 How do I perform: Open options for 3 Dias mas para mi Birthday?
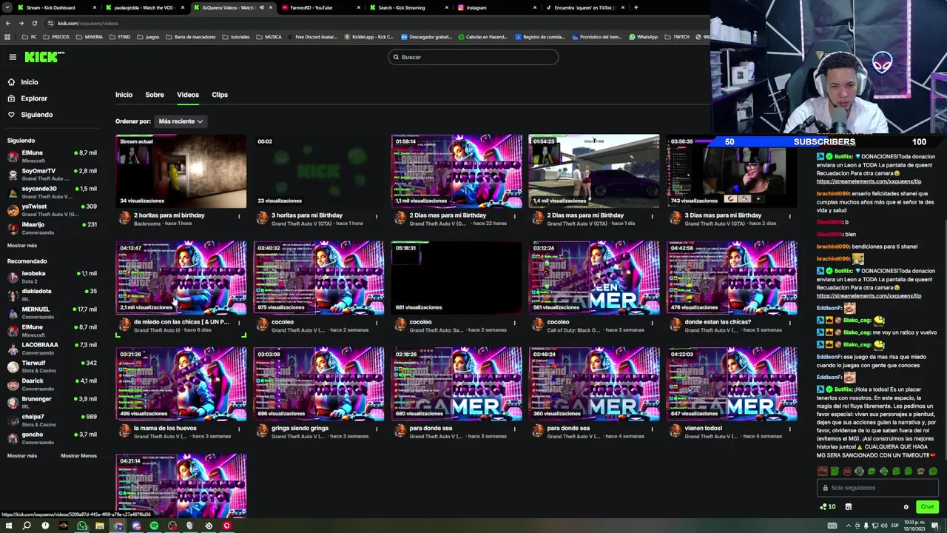click(790, 216)
